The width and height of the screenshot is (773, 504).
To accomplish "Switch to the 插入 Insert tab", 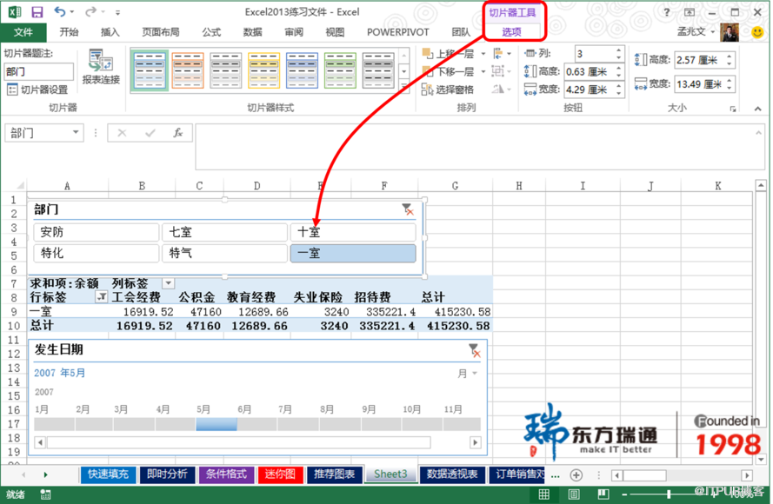I will click(110, 32).
